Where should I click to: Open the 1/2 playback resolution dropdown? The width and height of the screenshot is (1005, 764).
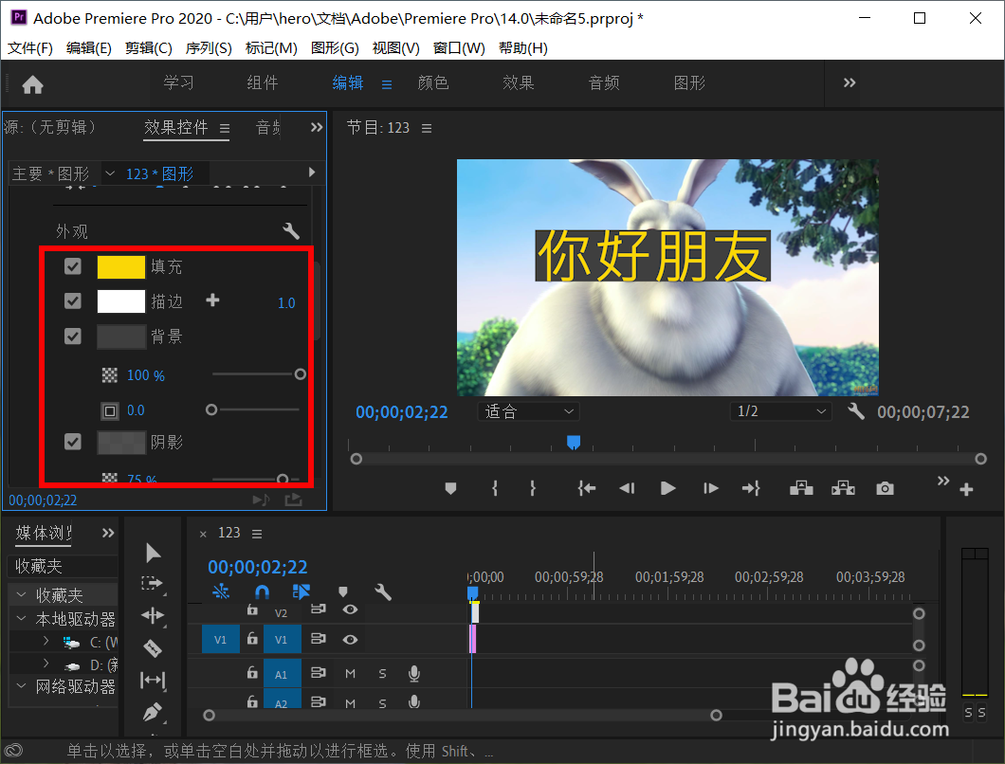tap(780, 411)
